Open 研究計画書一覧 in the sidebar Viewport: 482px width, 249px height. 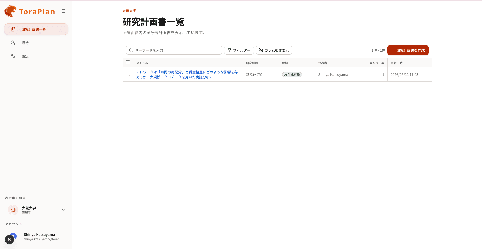[36, 29]
